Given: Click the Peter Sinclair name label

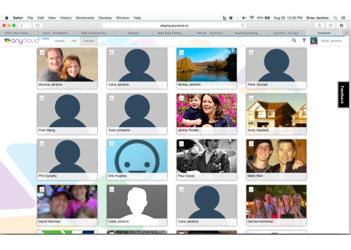Looking at the screenshot, I should pos(258,85).
